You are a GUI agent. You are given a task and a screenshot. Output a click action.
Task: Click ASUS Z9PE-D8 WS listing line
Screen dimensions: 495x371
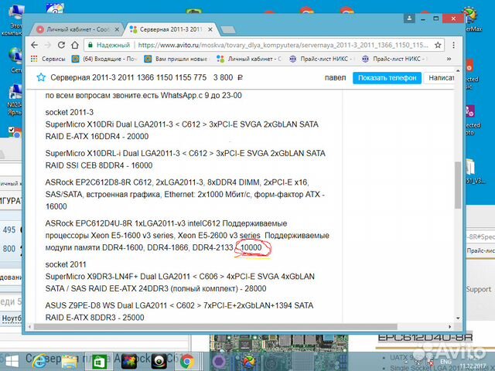[x=179, y=311]
